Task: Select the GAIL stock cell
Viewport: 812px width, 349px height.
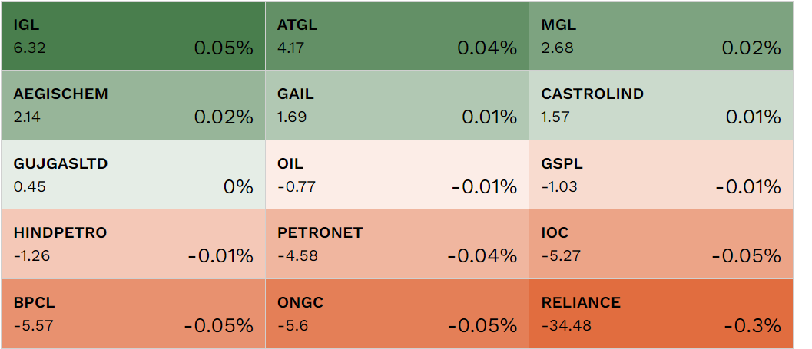Action: [x=396, y=106]
